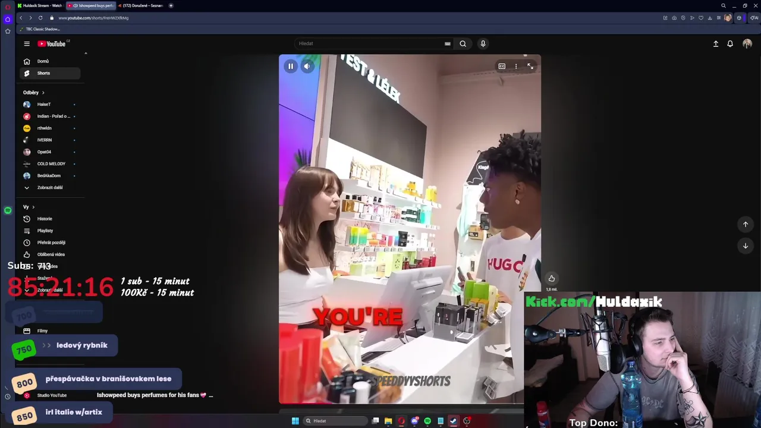
Task: Pause the YouTube Short
Action: pyautogui.click(x=291, y=66)
